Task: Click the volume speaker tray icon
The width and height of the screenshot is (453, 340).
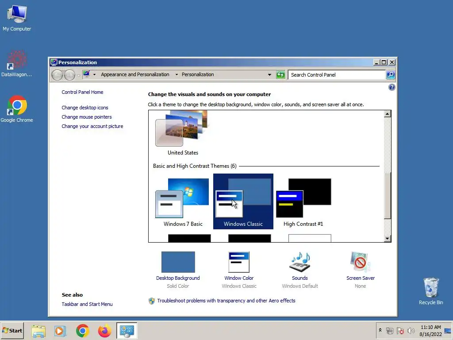Action: 411,331
